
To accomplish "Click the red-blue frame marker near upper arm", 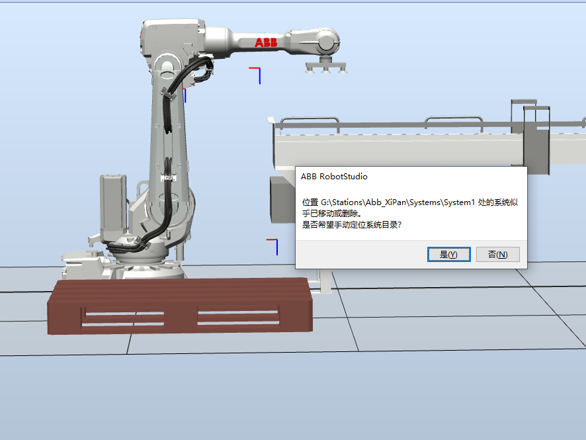I will pyautogui.click(x=257, y=73).
